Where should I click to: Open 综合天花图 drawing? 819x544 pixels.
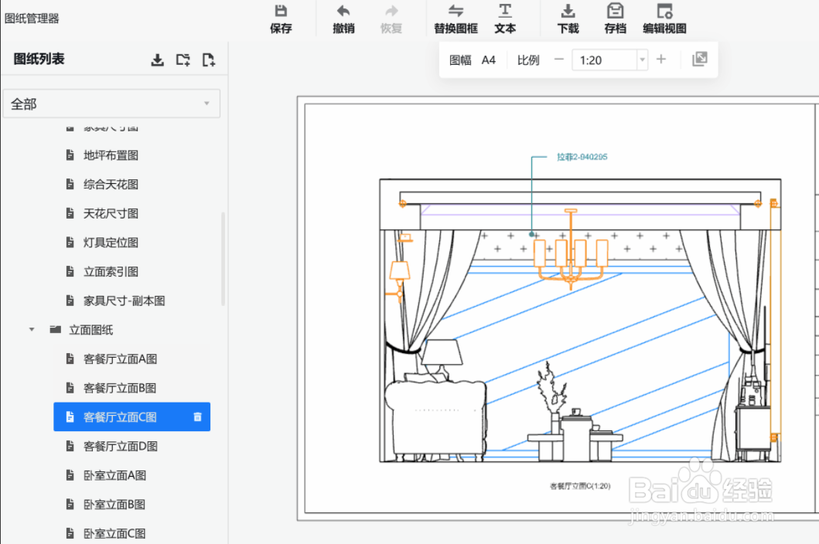pyautogui.click(x=111, y=184)
